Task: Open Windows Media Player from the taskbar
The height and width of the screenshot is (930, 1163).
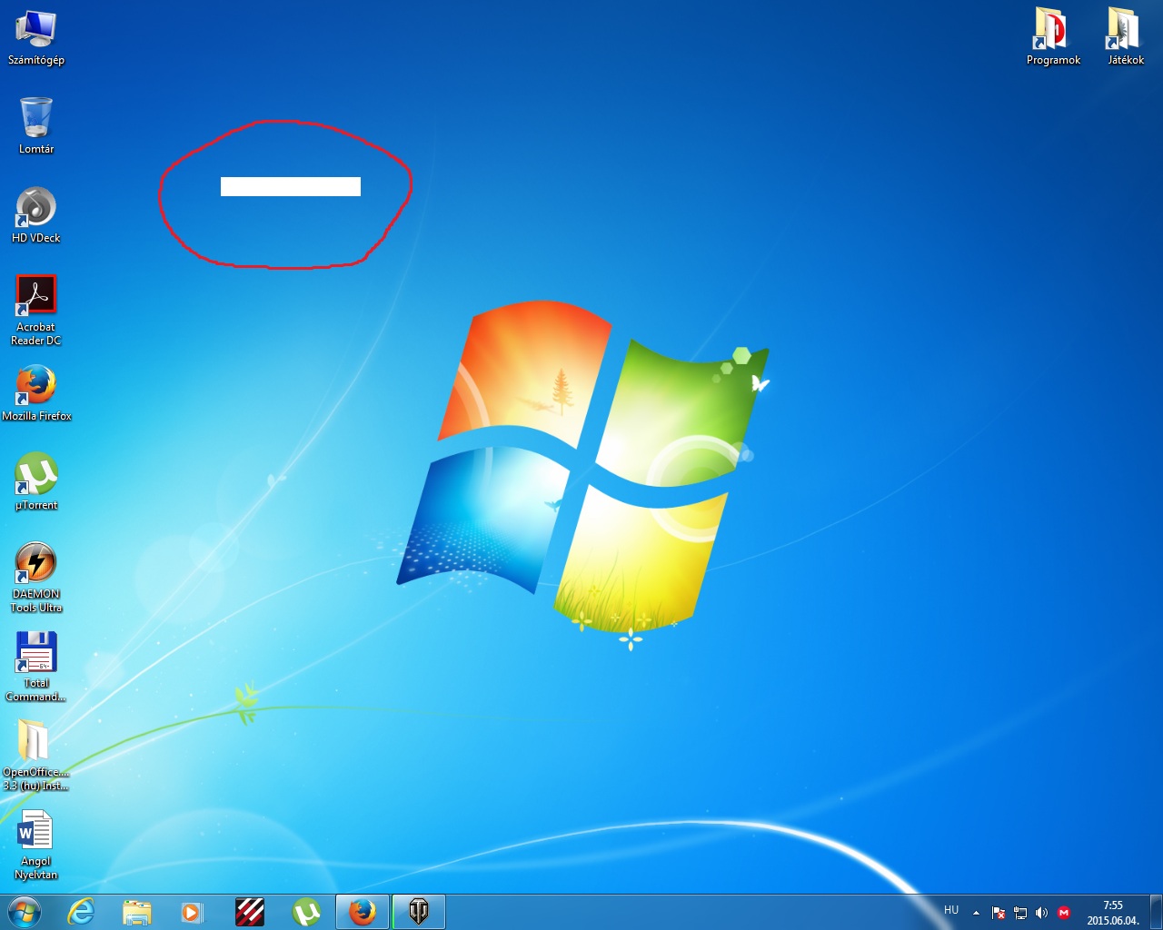Action: 193,912
